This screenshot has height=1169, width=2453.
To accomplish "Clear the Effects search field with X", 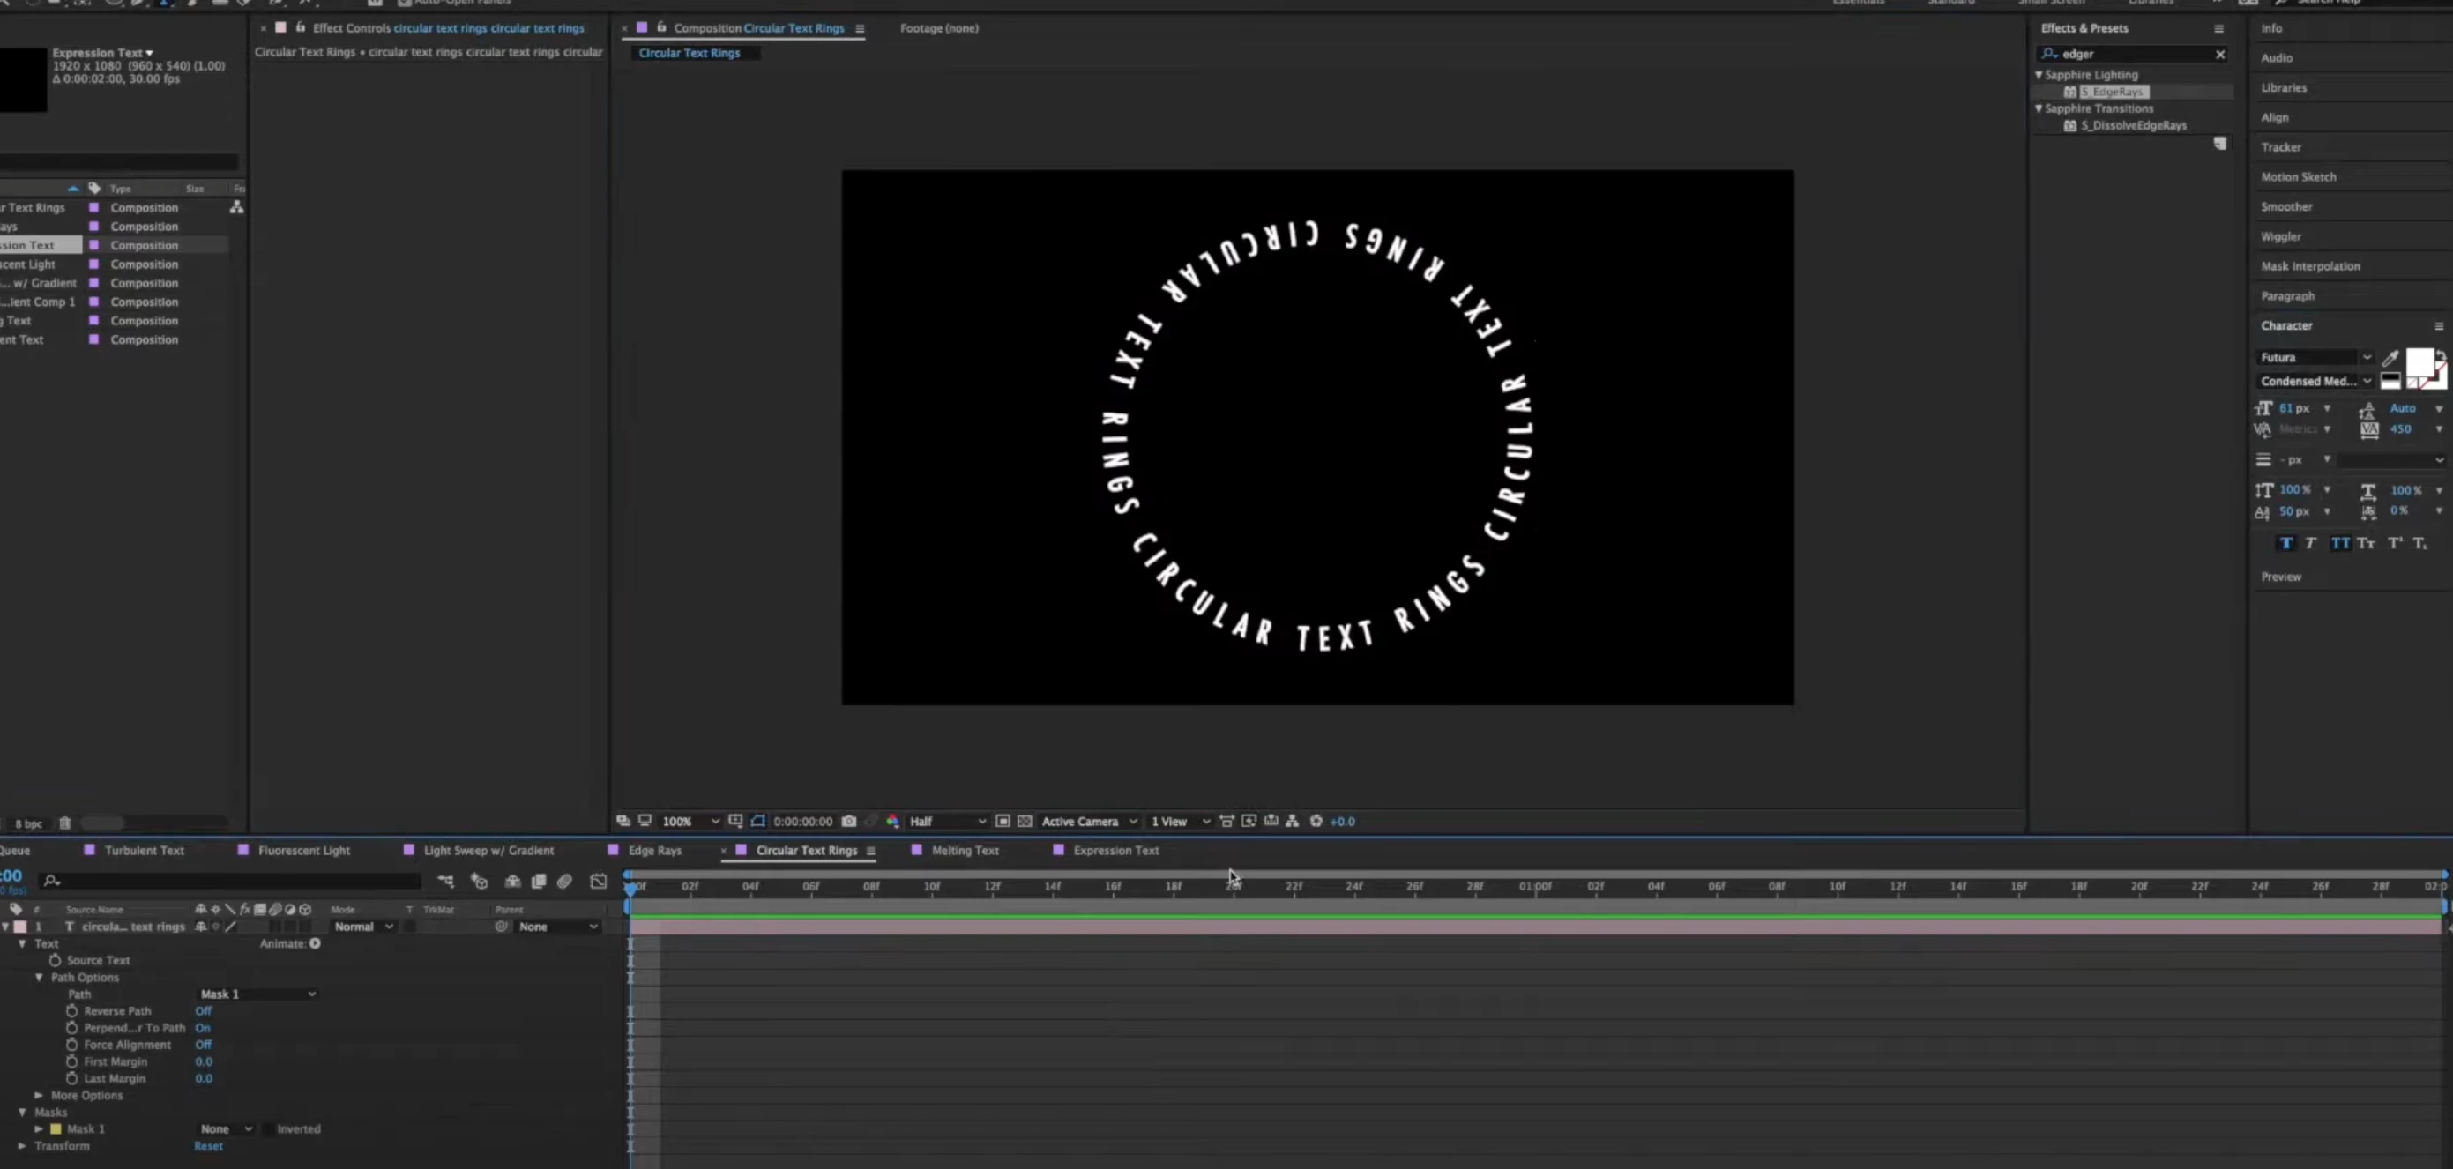I will [x=2219, y=55].
